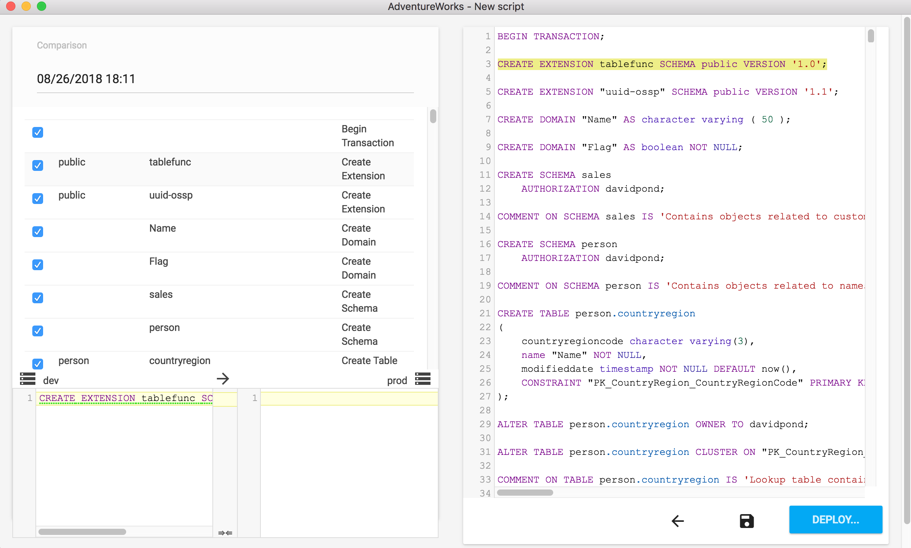Click the comparison date input field
The image size is (911, 548).
[x=225, y=79]
